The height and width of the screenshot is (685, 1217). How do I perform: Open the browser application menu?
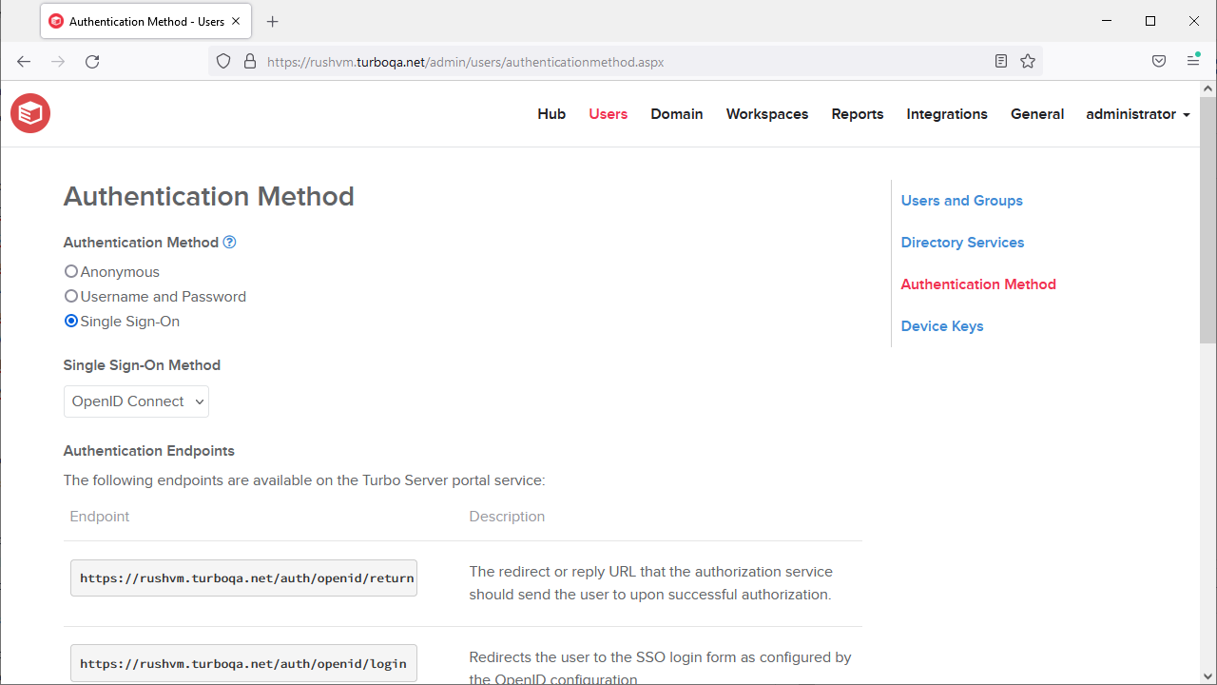point(1192,61)
